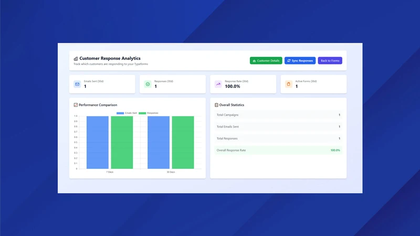Click the blue Emails Sent bar for 30 Days
The width and height of the screenshot is (420, 236).
coord(159,142)
